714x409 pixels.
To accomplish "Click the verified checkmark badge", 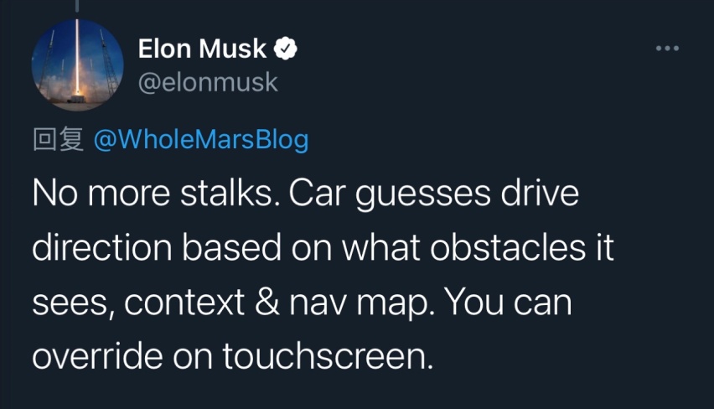I will pos(285,49).
